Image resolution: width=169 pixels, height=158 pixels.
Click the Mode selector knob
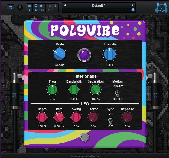point(59,54)
